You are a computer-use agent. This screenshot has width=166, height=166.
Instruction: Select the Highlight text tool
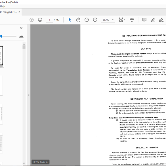(153, 20)
